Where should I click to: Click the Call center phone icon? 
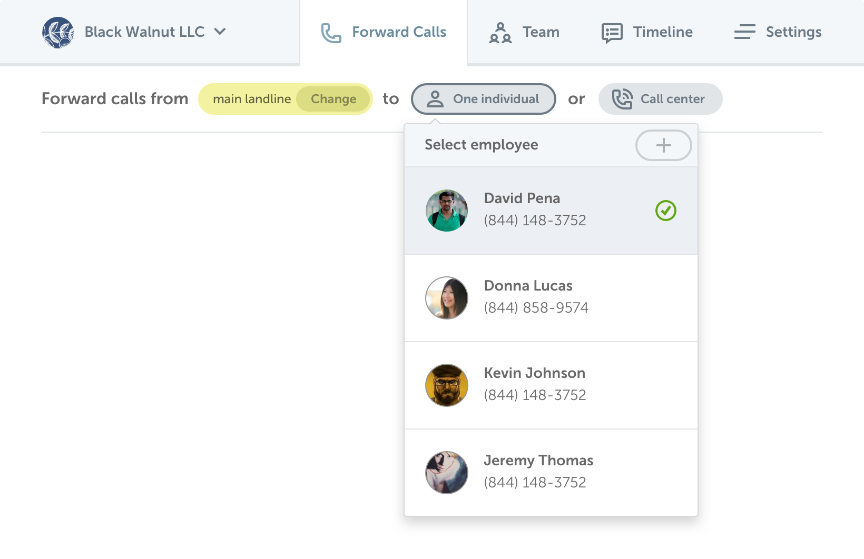pyautogui.click(x=622, y=99)
